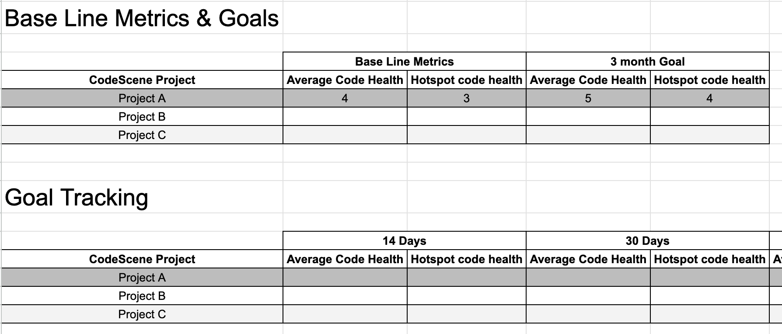Select Project A baseline Average Code Health value 4

click(345, 98)
